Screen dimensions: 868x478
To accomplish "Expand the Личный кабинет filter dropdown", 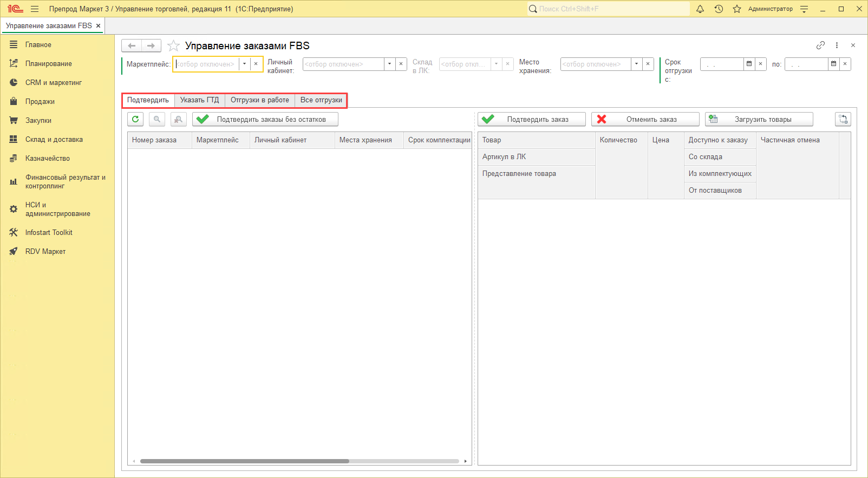I will 389,64.
